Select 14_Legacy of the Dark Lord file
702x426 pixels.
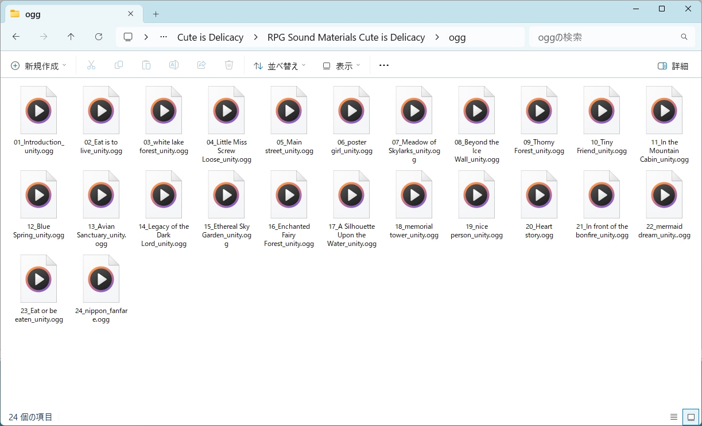[x=164, y=209]
